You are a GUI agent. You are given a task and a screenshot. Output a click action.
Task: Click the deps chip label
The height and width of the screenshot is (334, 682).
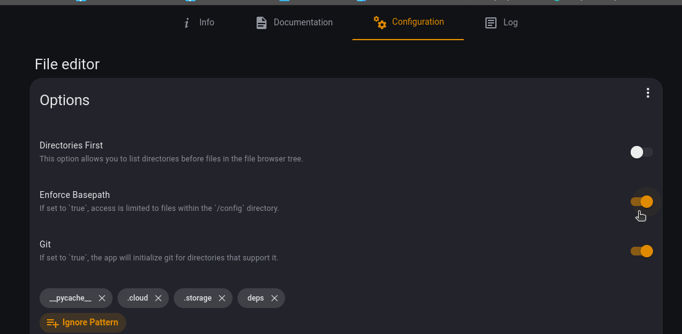click(255, 298)
